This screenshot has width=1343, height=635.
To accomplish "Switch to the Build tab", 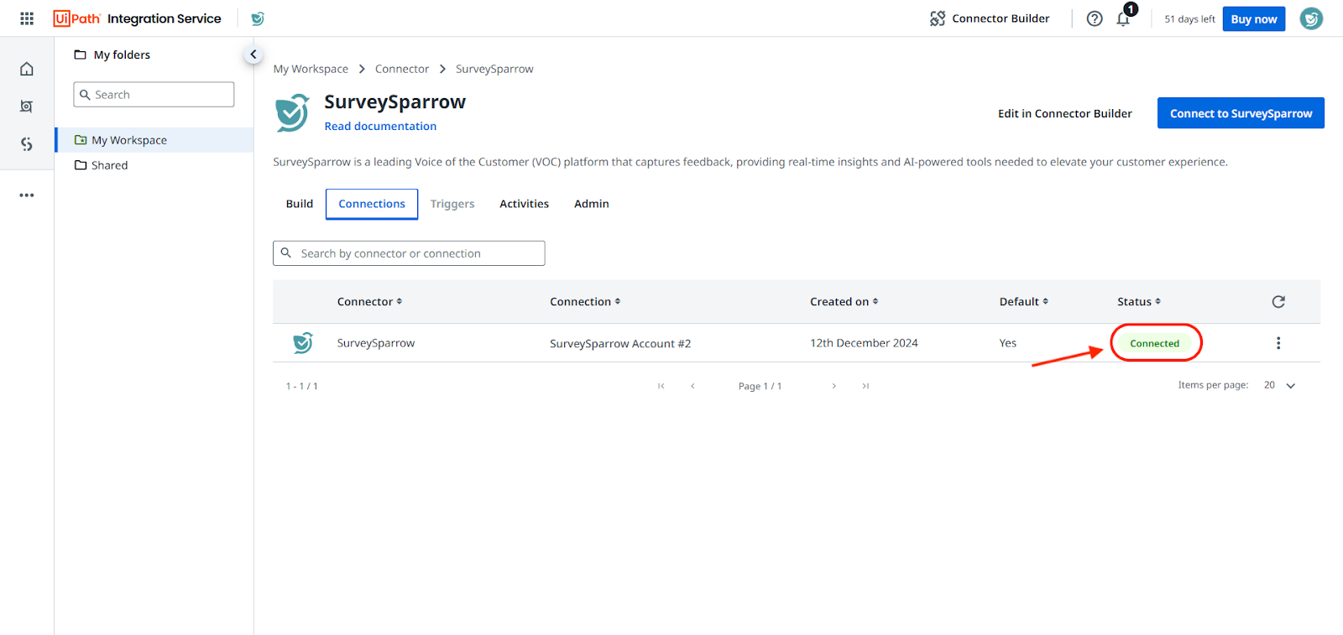I will tap(299, 204).
